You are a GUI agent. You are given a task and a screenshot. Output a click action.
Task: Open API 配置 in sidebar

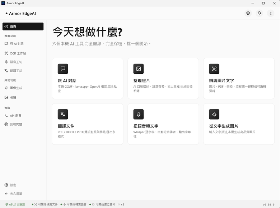pos(23,116)
